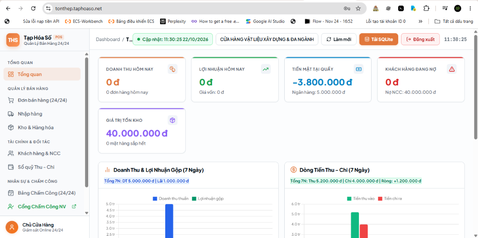
Task: Click external link icon next to Cổng Chấm Công NV
Action: 74,206
